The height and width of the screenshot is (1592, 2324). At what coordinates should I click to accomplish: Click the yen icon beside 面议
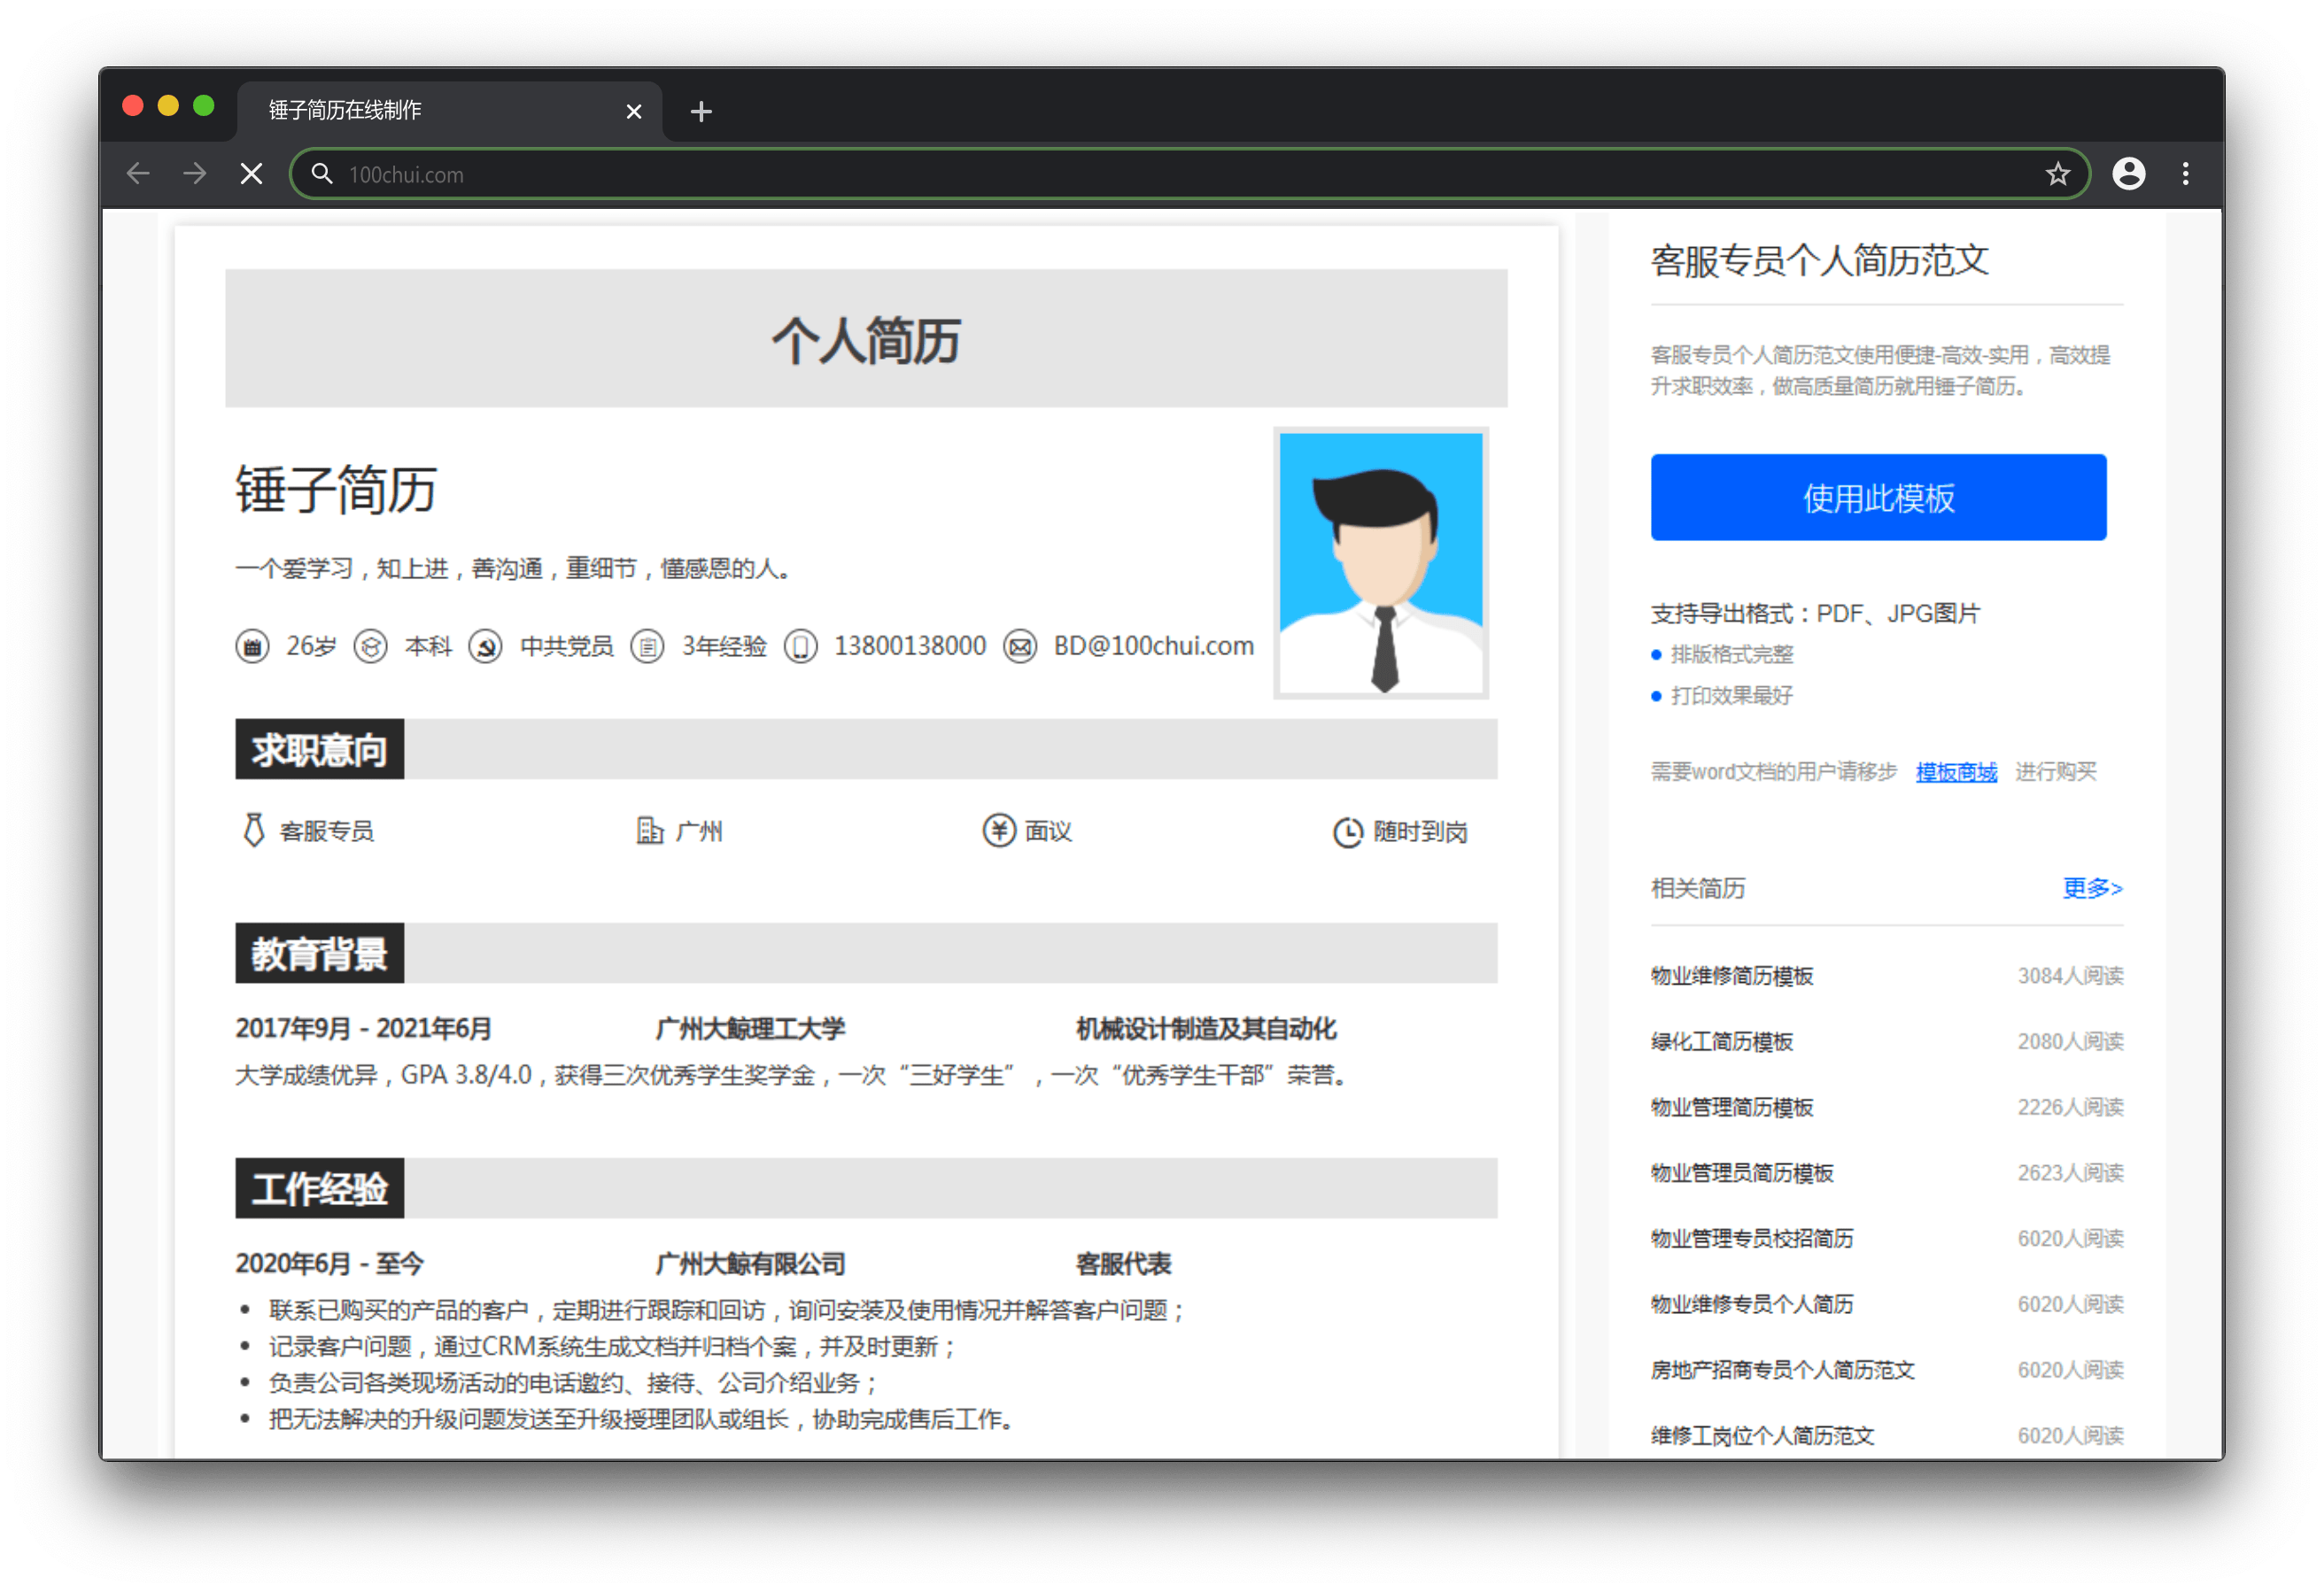click(998, 830)
